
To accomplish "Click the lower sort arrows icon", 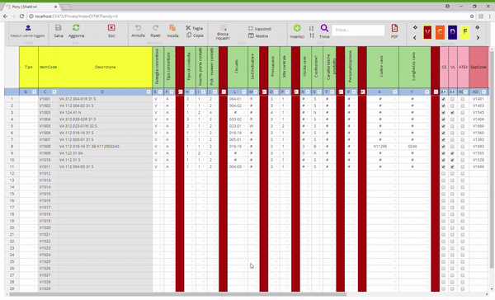I will (312, 35).
